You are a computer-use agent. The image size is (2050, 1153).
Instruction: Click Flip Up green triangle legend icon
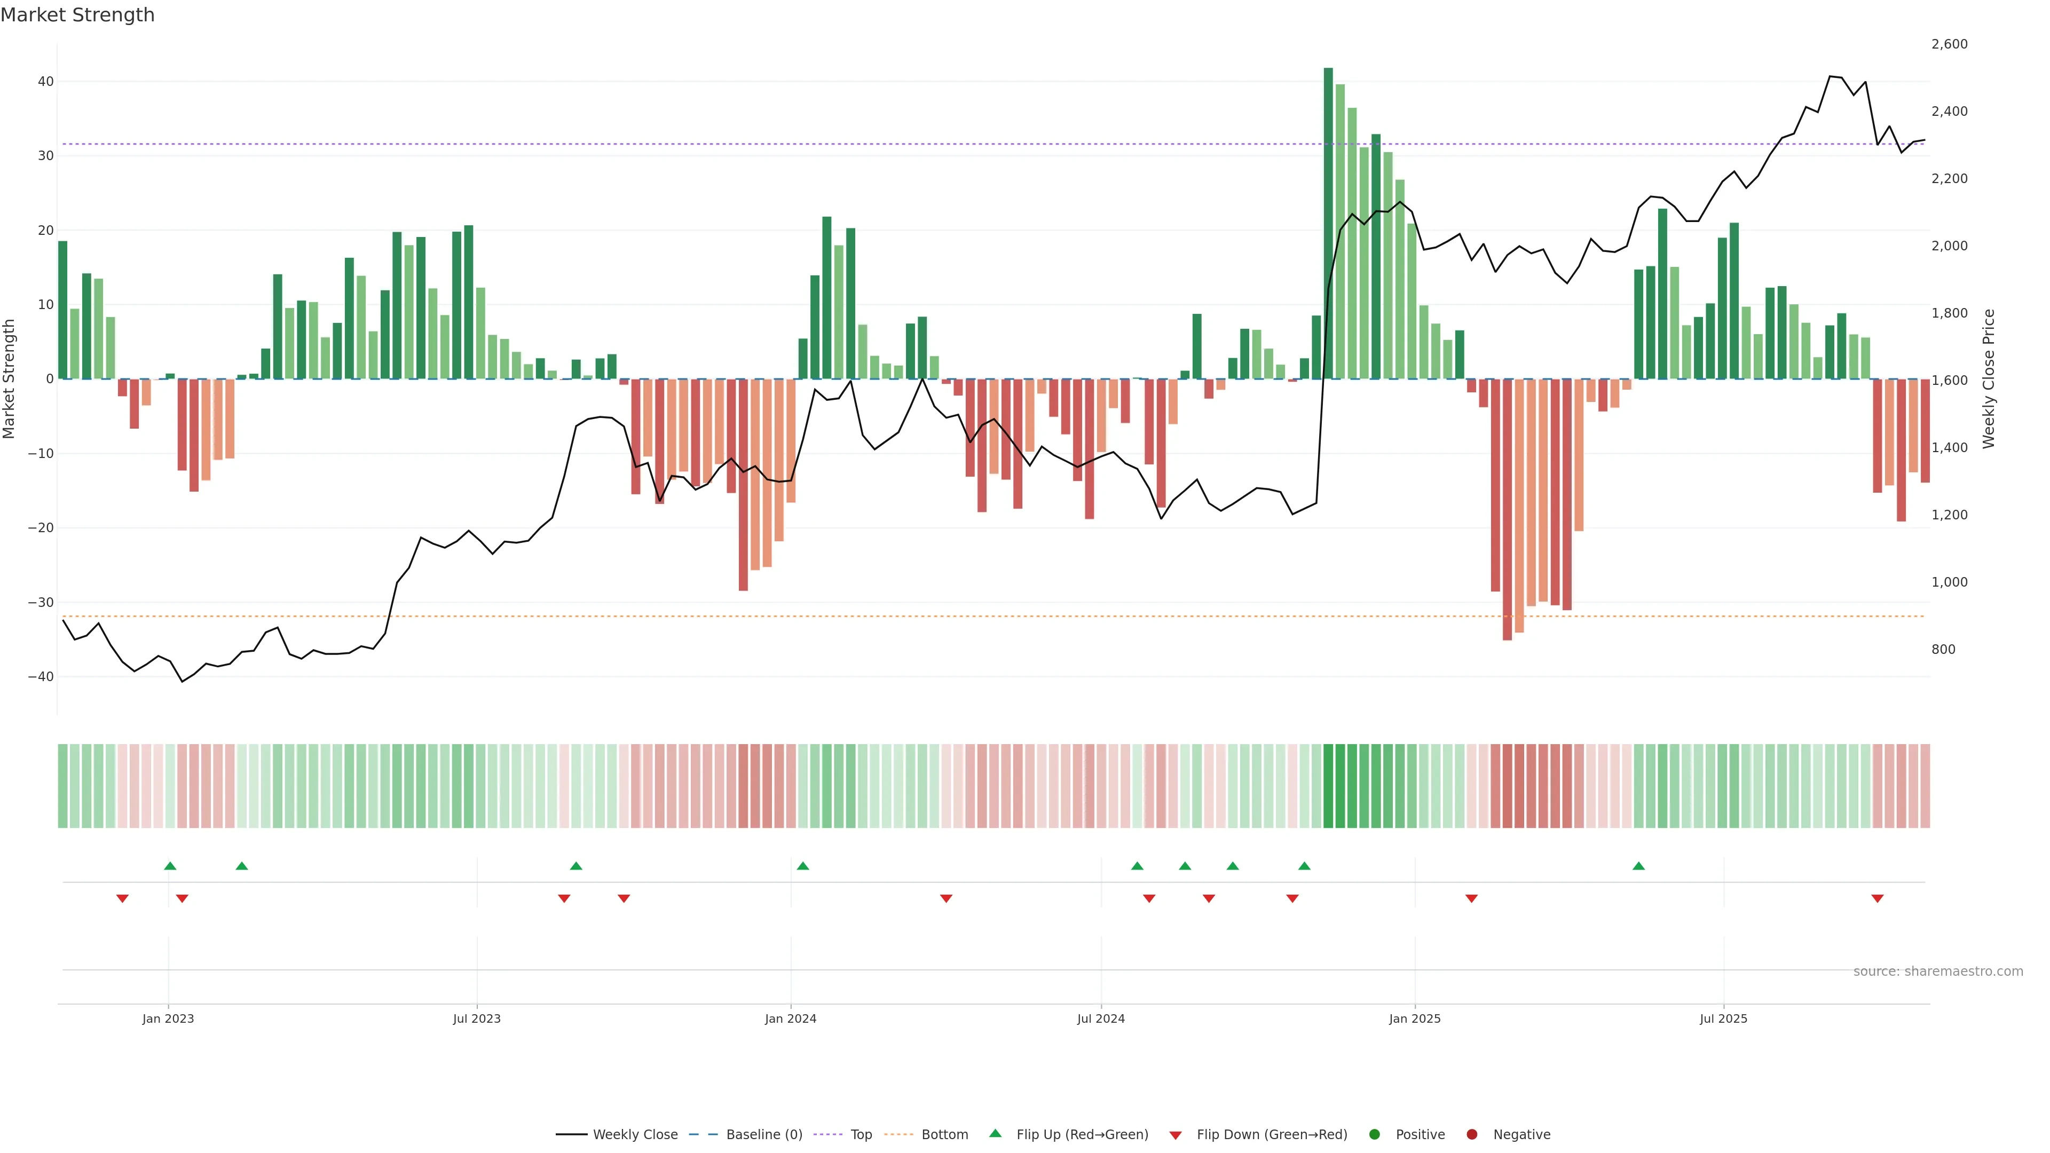tap(995, 1133)
